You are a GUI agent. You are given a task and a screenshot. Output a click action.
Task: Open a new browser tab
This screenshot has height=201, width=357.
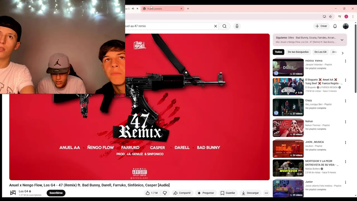point(188,9)
